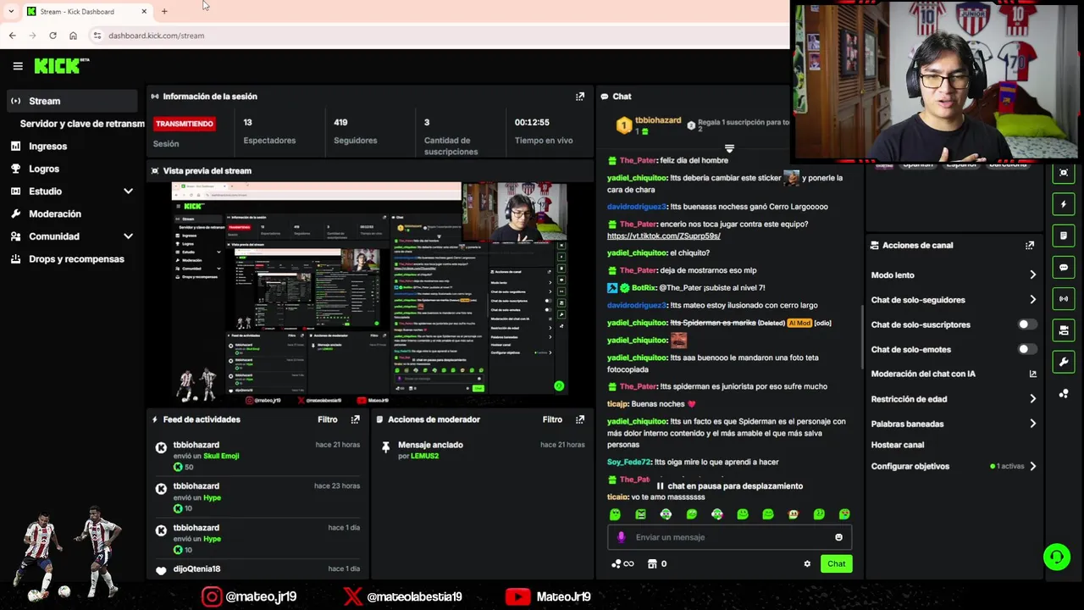Select Stream in the sidebar
This screenshot has height=610, width=1084.
[x=71, y=101]
